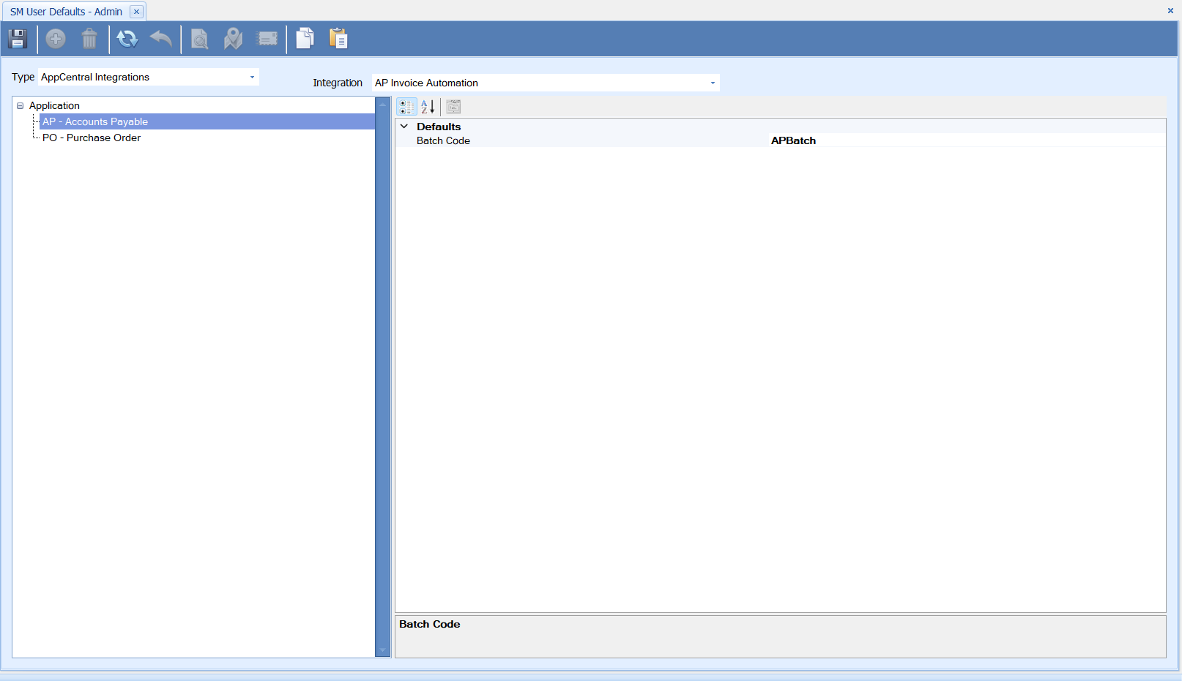The height and width of the screenshot is (681, 1182).
Task: Open the Property Pages button in grid toolbar
Action: pos(453,107)
